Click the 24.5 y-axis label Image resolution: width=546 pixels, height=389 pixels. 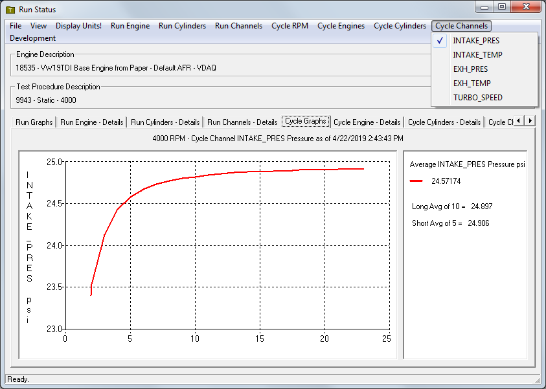(x=54, y=203)
